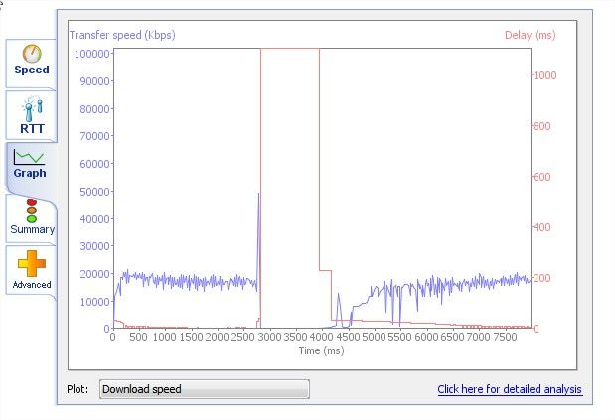
Task: Click the 1000 ms delay axis value
Action: pos(545,75)
